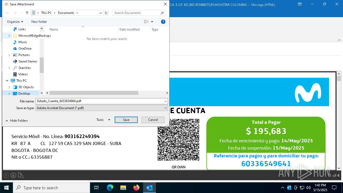Expand the MicrosoftEdgeBackups tree node
343x193 pixels.
point(9,36)
